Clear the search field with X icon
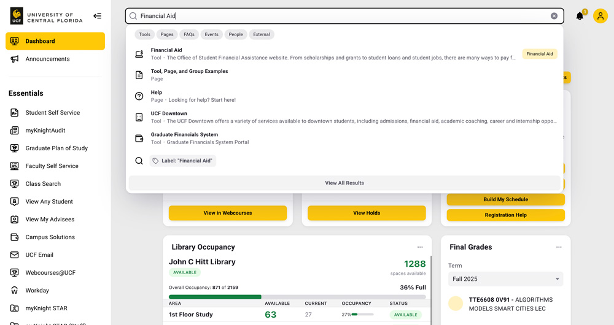614x325 pixels. point(554,16)
